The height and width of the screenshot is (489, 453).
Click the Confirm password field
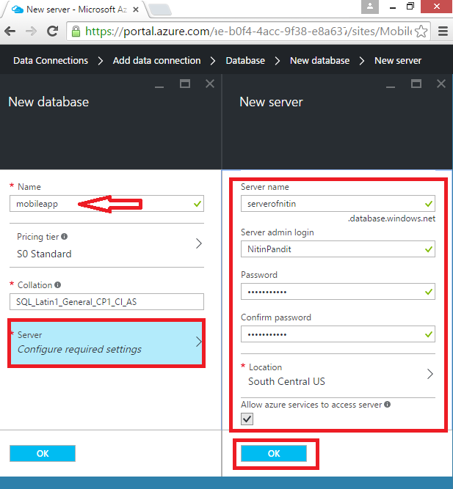pyautogui.click(x=338, y=334)
